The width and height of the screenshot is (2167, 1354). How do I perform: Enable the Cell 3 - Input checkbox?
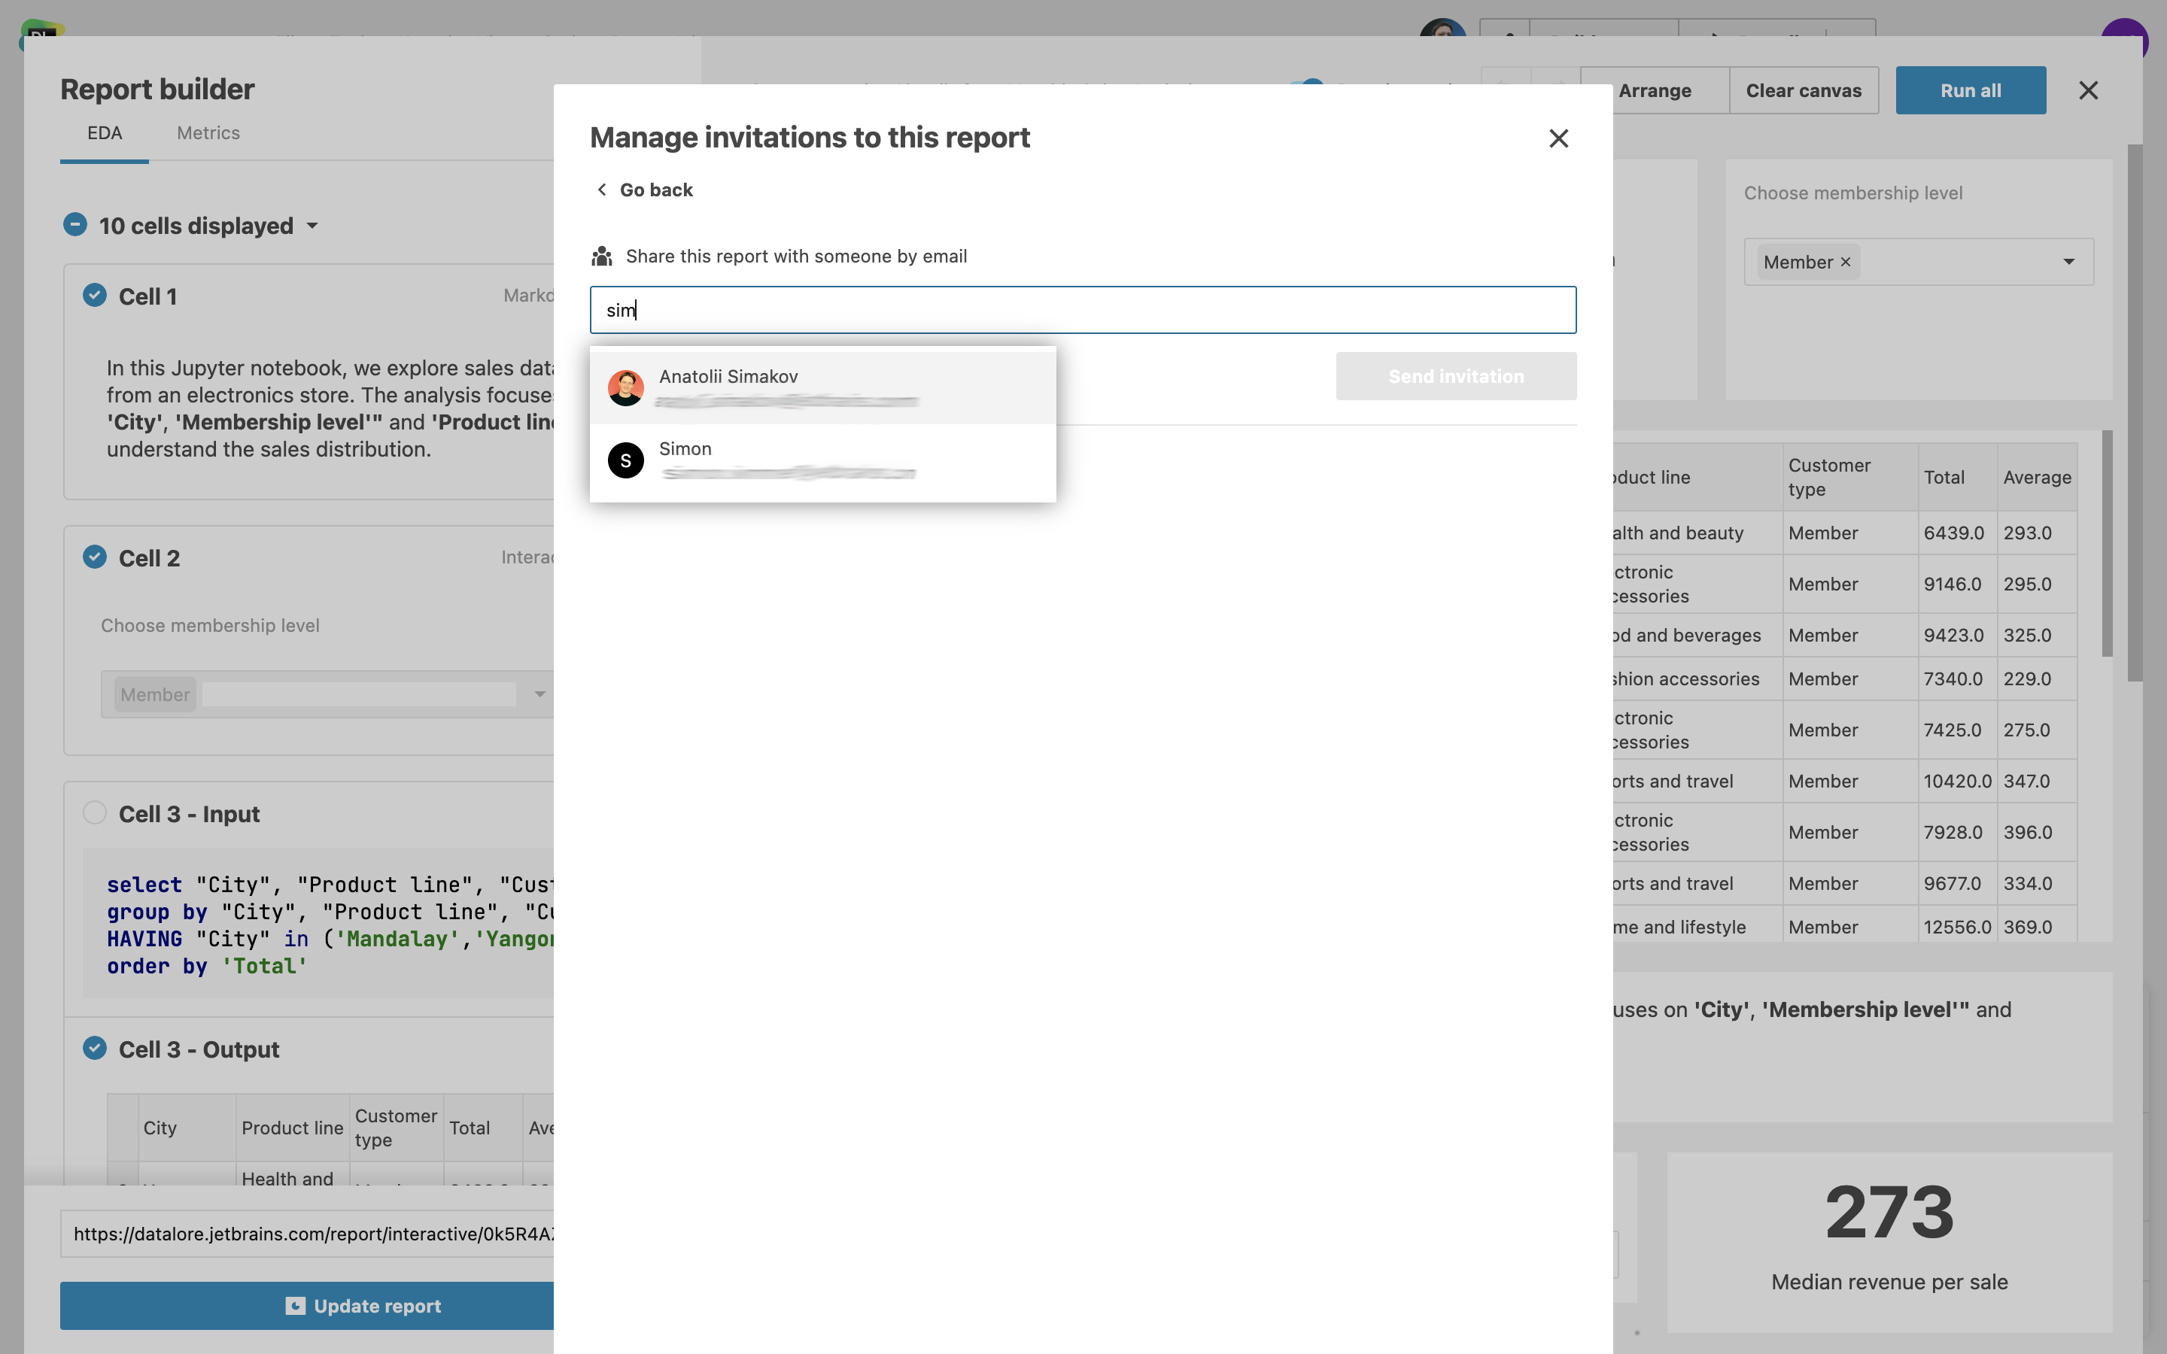point(95,813)
